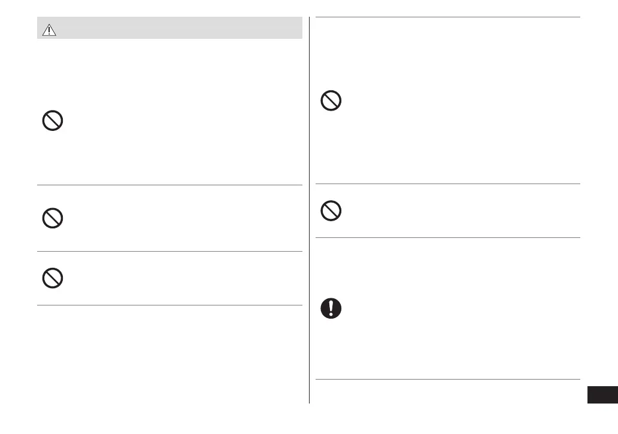
Task: Click the black page tab at bottom right
Action: click(602, 395)
